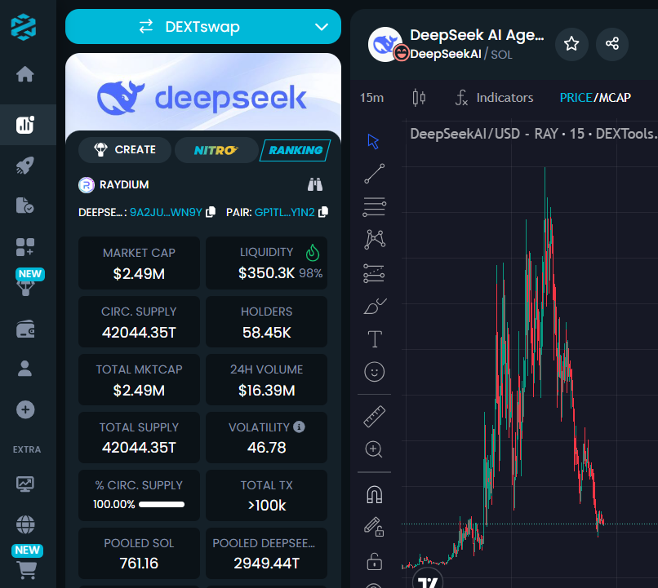
Task: Pick the trend line drawing tool
Action: click(374, 173)
